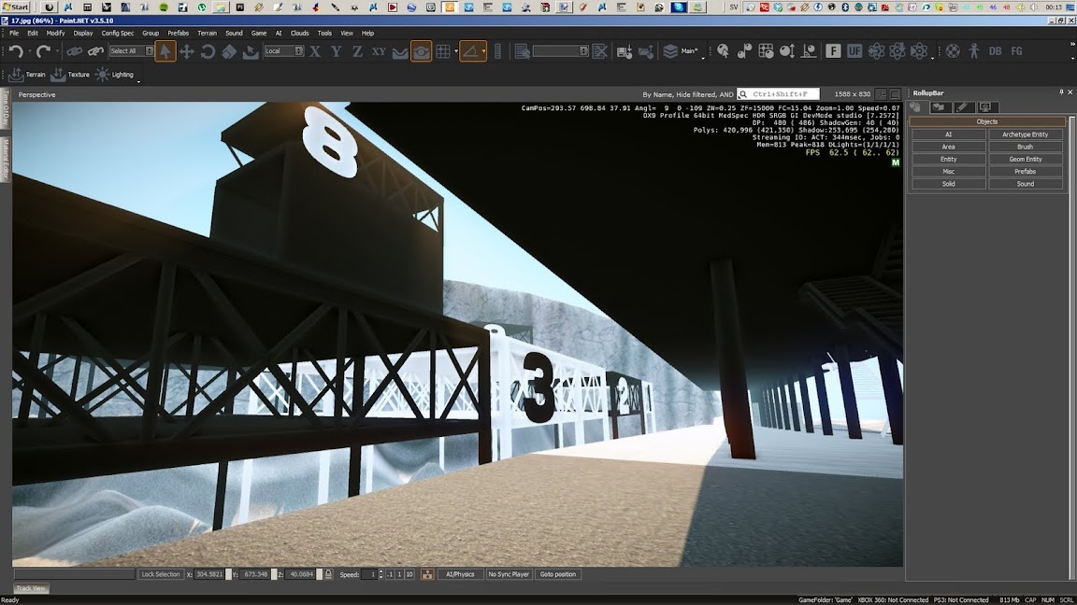Toggle XY plane constraint
1077x605 pixels.
click(379, 51)
